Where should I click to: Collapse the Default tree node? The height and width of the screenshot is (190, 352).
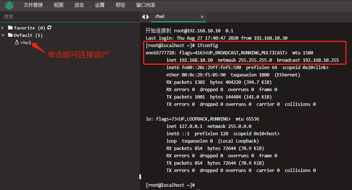tap(3, 35)
